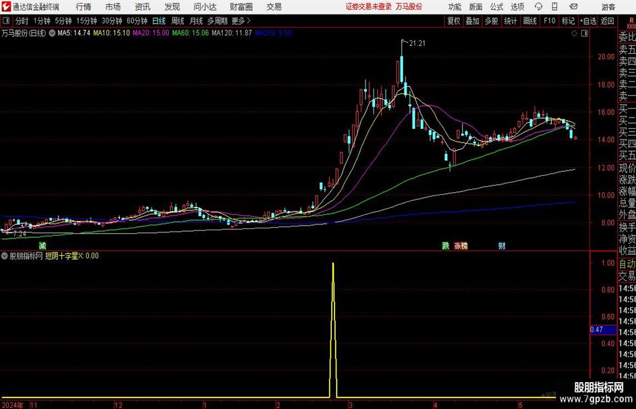This screenshot has width=636, height=409.
Task: Click the diamond icon at chart top right
Action: click(574, 34)
